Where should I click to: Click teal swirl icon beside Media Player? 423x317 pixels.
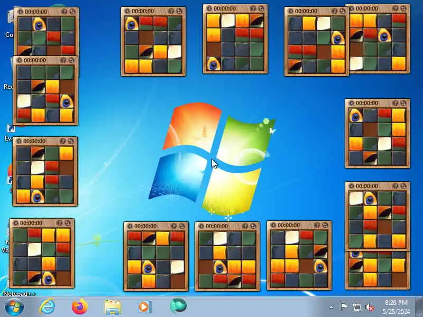pos(178,306)
